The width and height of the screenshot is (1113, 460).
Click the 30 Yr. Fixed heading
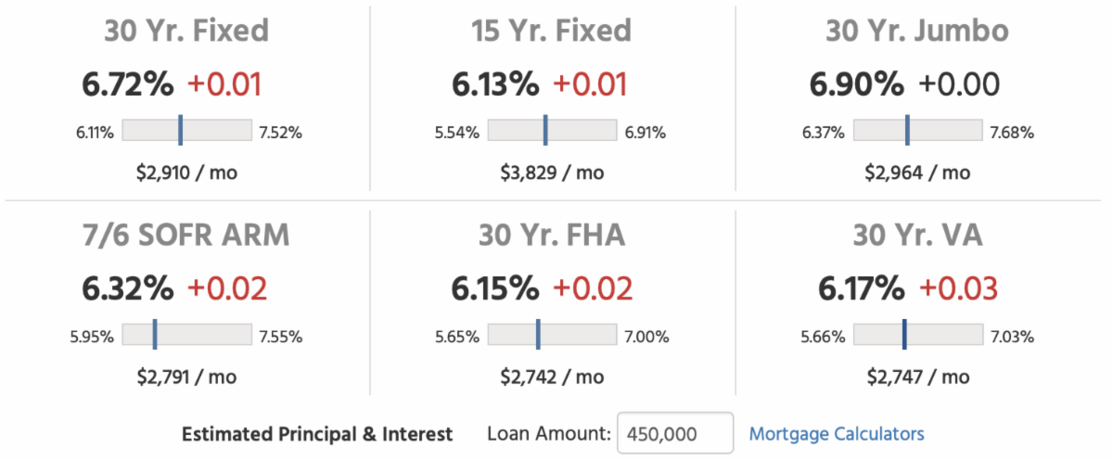tap(186, 31)
